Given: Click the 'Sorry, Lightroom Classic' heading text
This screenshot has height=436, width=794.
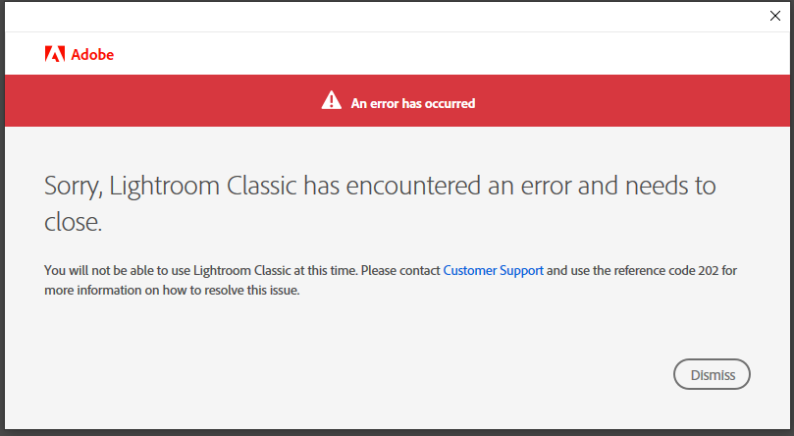Looking at the screenshot, I should (170, 186).
